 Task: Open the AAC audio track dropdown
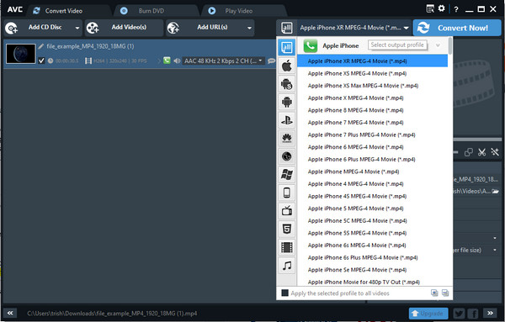[x=223, y=61]
